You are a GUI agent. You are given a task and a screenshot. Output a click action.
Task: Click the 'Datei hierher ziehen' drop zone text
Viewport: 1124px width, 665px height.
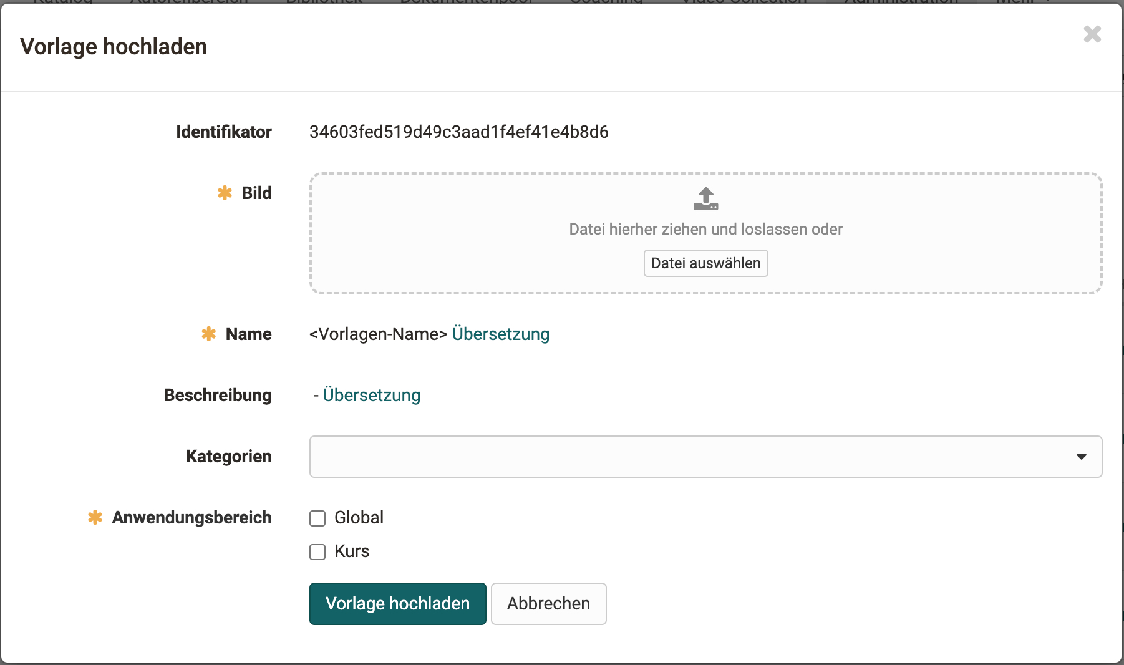pyautogui.click(x=705, y=230)
